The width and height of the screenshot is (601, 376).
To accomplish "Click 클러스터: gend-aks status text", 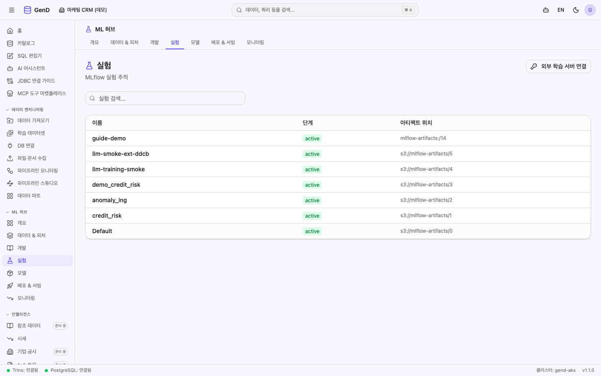I will [556, 370].
